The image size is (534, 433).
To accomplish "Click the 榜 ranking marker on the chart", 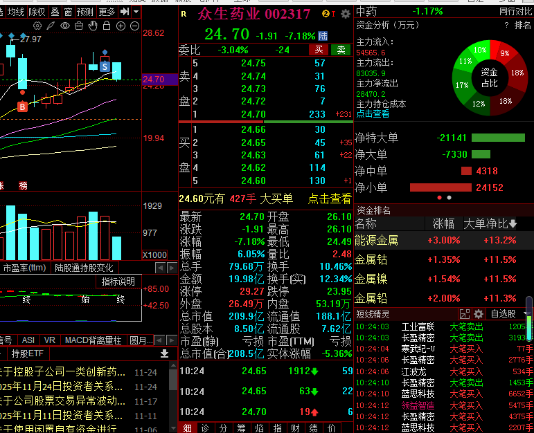I will tap(23, 185).
